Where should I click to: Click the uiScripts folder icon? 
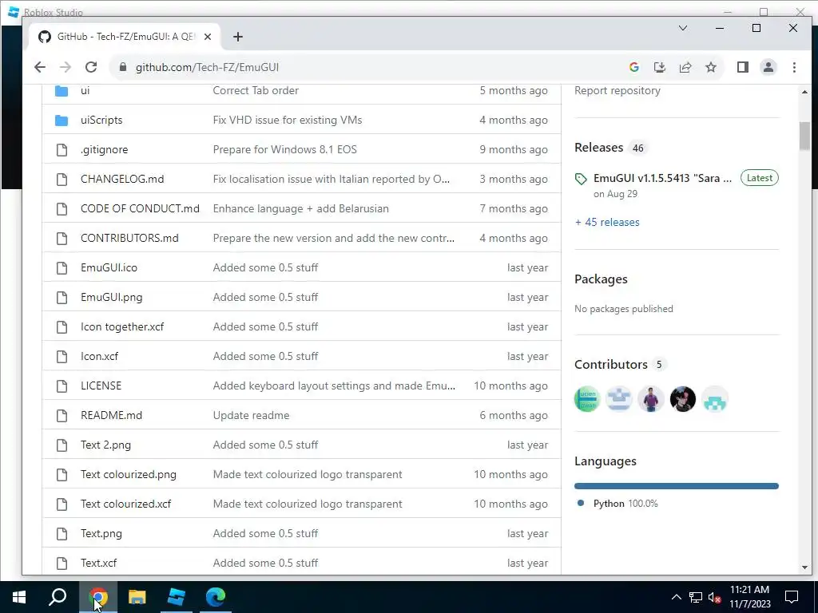pos(62,121)
